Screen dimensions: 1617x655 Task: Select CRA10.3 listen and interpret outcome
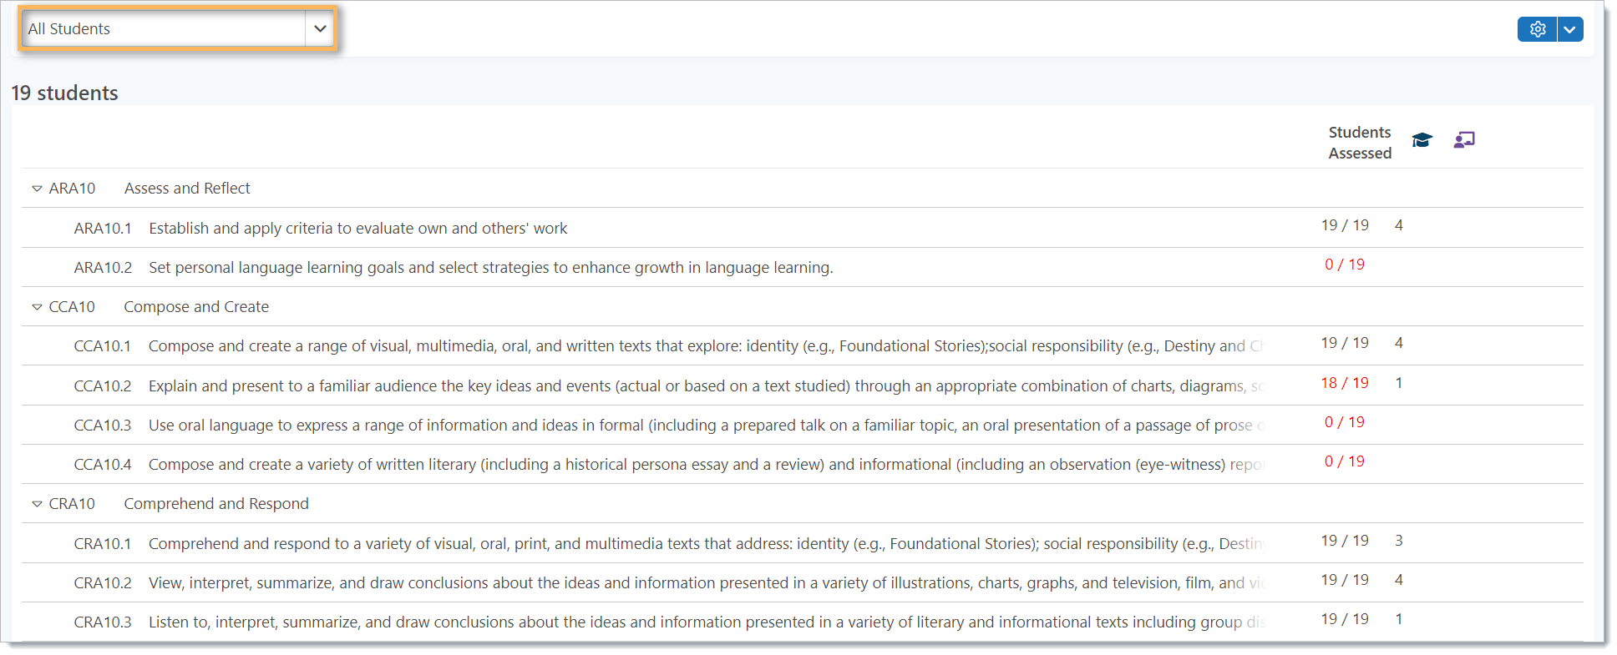(802, 622)
